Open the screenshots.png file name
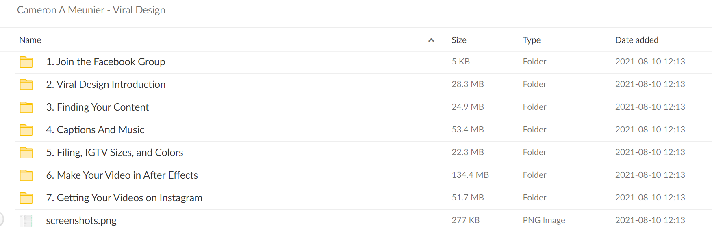The width and height of the screenshot is (712, 245). point(81,221)
